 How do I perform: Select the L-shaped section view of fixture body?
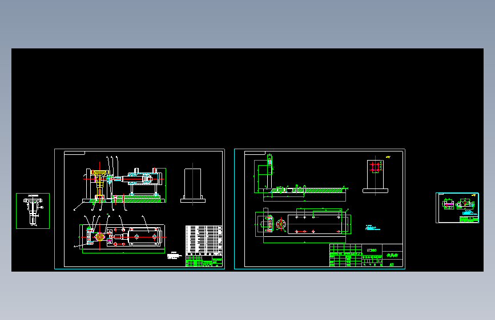[300, 178]
